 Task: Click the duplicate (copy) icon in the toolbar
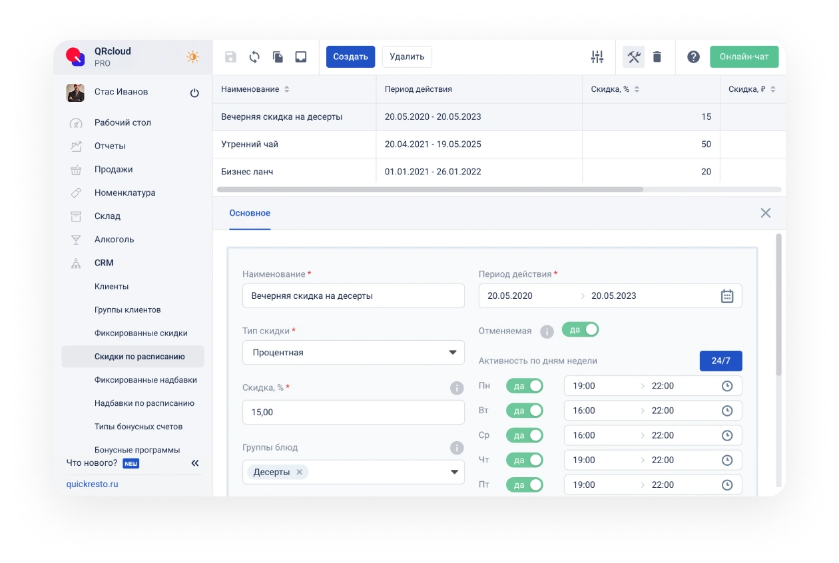(x=277, y=57)
